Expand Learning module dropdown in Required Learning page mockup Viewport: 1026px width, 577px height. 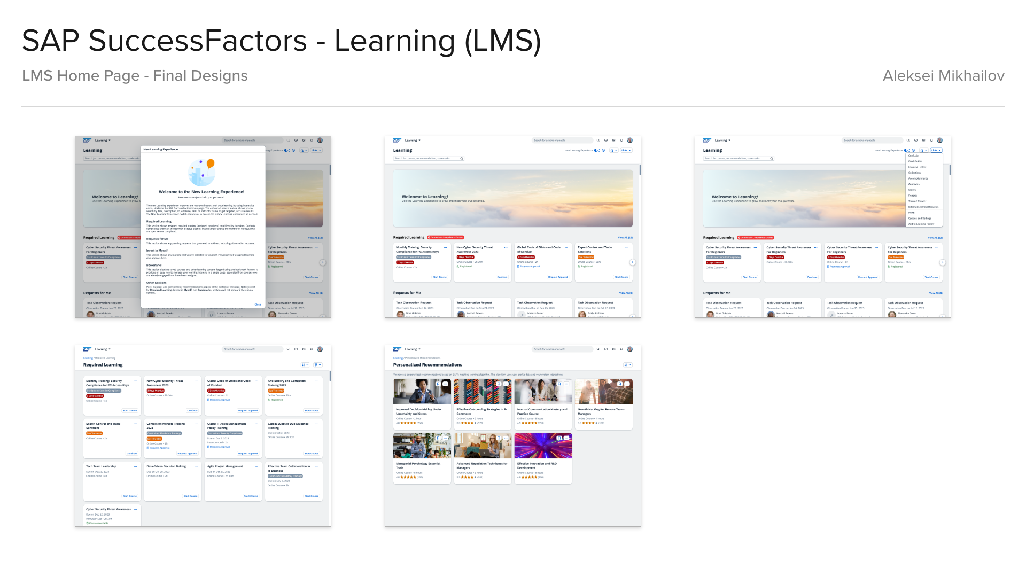click(103, 349)
